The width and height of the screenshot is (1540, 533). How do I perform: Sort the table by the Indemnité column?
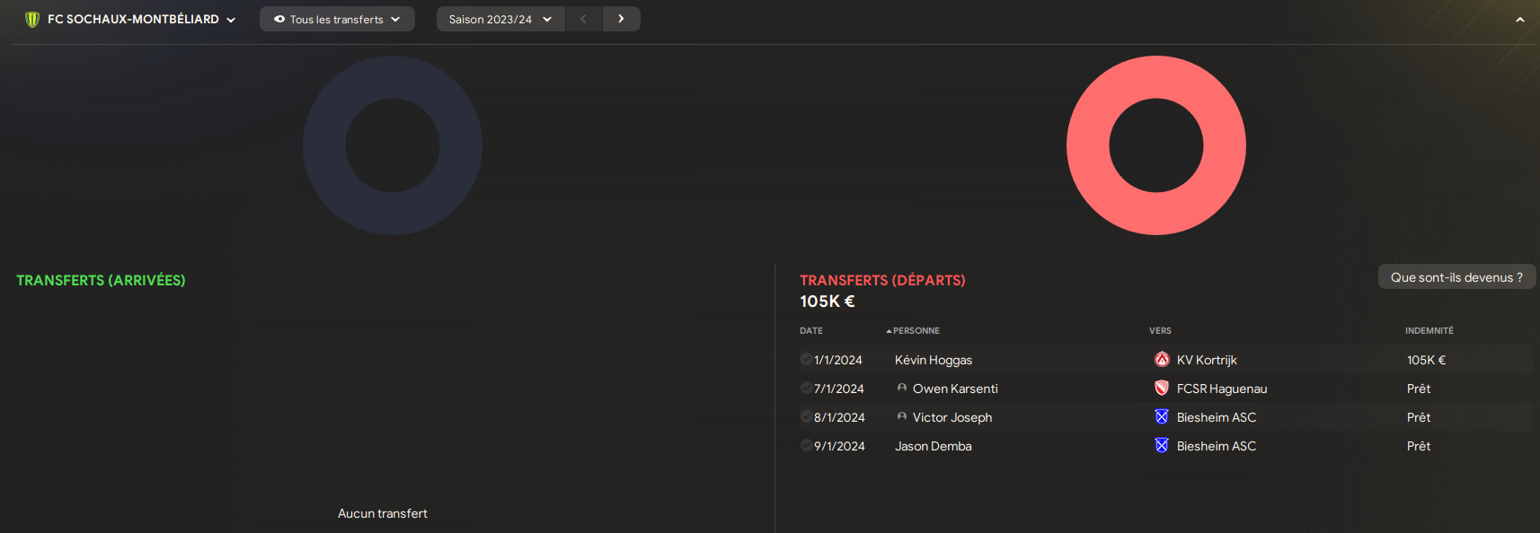click(1429, 331)
